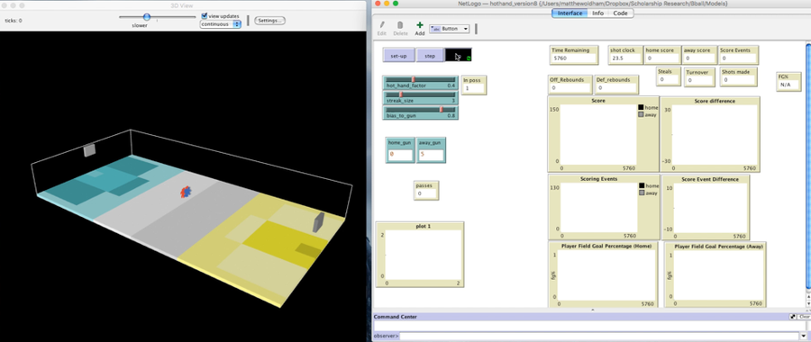Click the hot_hand_factor slider
The height and width of the screenshot is (342, 811).
(x=420, y=83)
